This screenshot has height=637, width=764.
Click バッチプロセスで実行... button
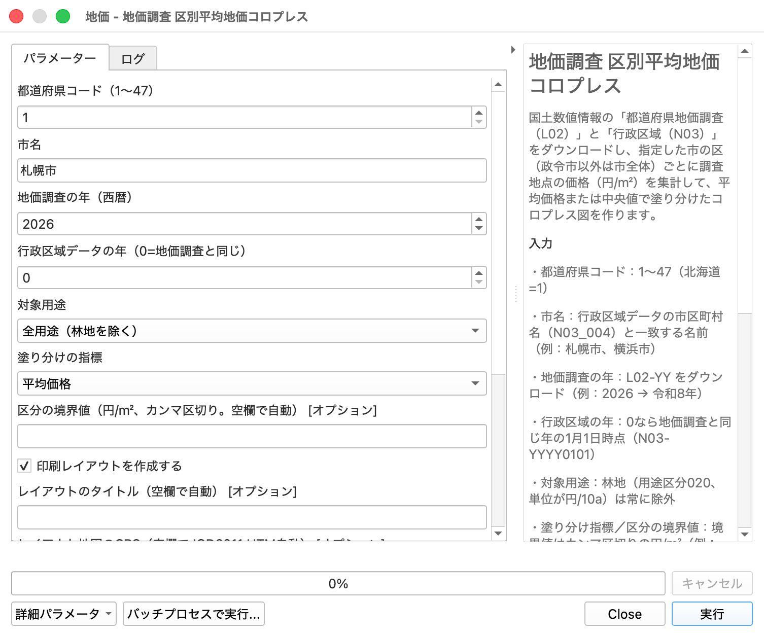[x=194, y=614]
